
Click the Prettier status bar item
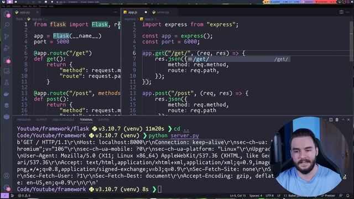click(328, 196)
